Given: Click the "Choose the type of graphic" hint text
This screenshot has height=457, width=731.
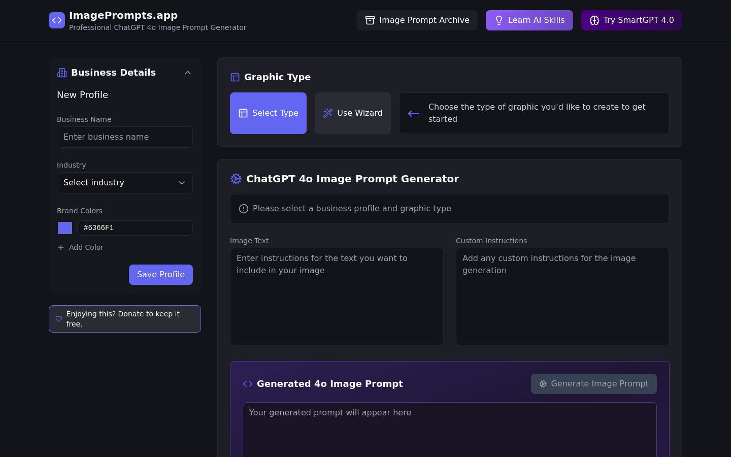Looking at the screenshot, I should 537,113.
